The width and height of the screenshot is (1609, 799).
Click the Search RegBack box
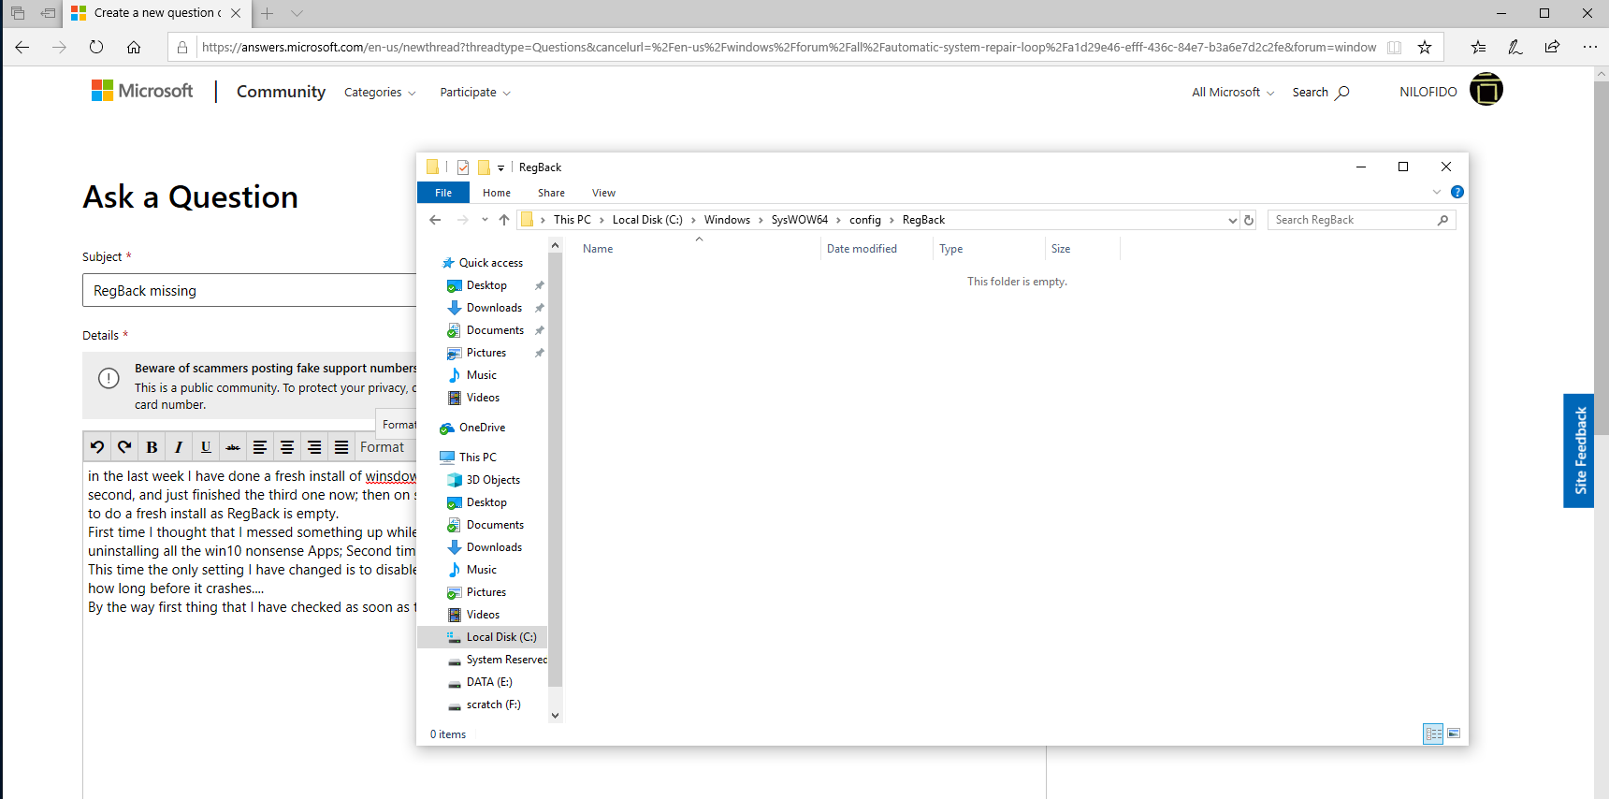tap(1361, 220)
